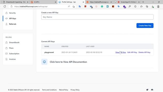Close the Profile Settings tab
The image size is (163, 92).
click(83, 2)
